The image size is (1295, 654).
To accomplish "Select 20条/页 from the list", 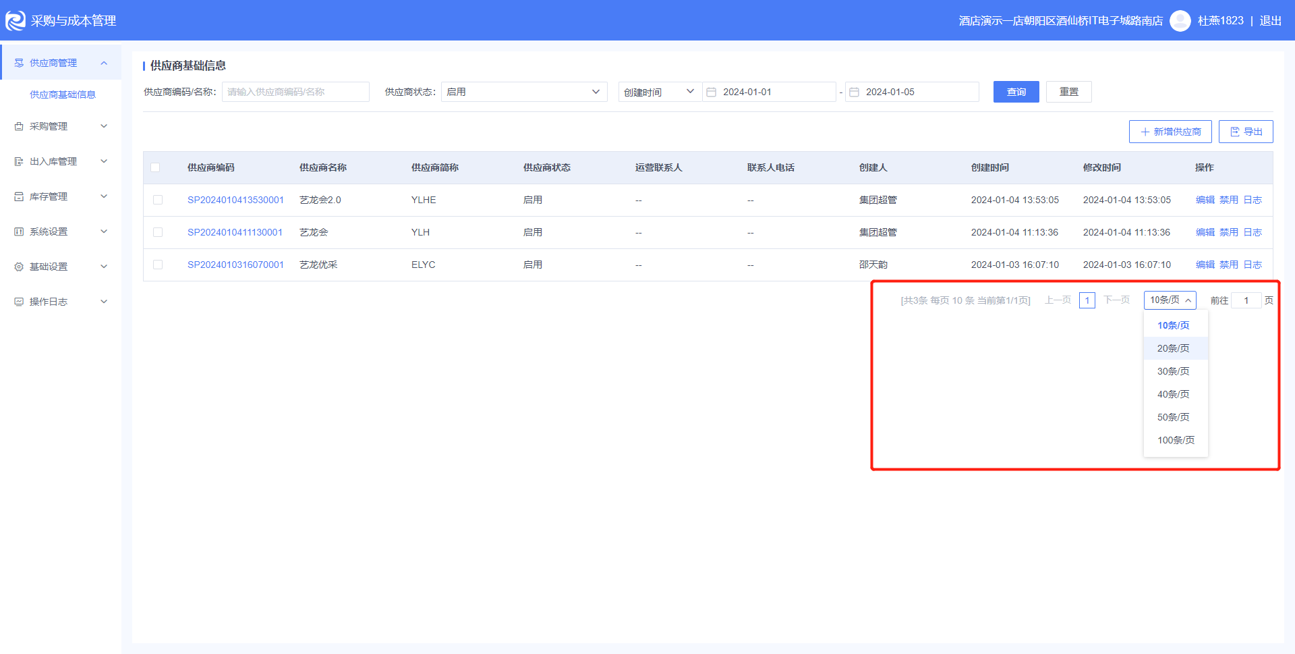I will pos(1175,348).
